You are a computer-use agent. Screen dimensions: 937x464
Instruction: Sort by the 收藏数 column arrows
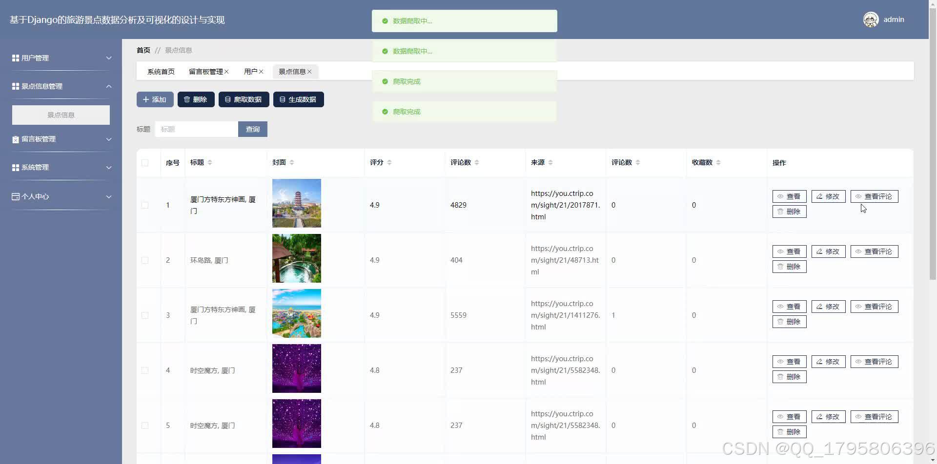(718, 162)
